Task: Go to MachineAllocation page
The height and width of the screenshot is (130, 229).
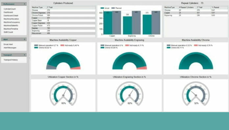Action: [x=11, y=19]
